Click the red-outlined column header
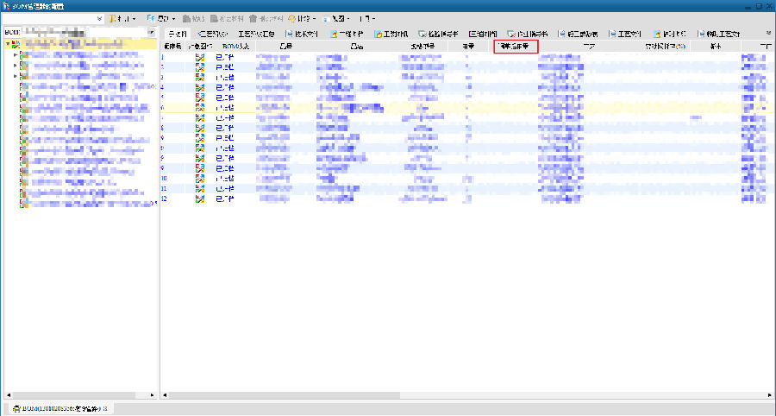The width and height of the screenshot is (776, 416). [x=516, y=46]
